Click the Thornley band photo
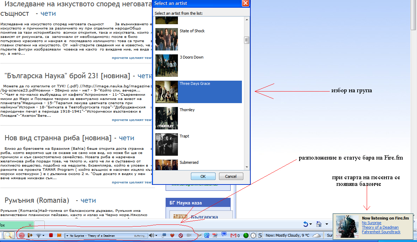417x242 pixels. [166, 118]
